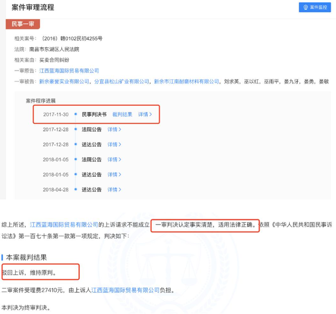Select court name 南昌市东湖区人民法院
Screen dimensions: 336x314
pyautogui.click(x=54, y=49)
